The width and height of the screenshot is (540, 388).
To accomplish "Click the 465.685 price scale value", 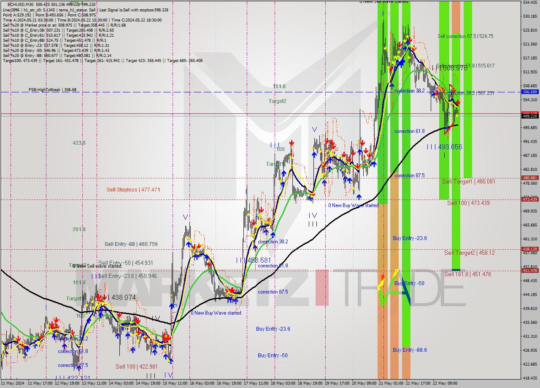I will coord(530,225).
